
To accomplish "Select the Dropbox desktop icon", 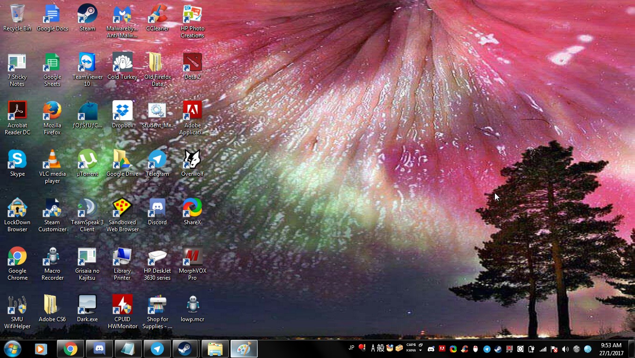I will [x=122, y=115].
